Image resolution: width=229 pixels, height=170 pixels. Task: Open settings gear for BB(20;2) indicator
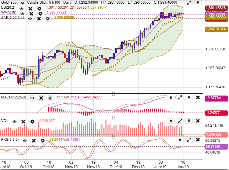[x=39, y=8]
